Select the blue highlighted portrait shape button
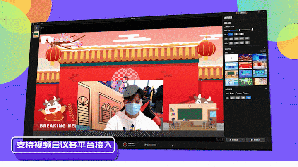The width and height of the screenshot is (298, 167). click(x=231, y=34)
